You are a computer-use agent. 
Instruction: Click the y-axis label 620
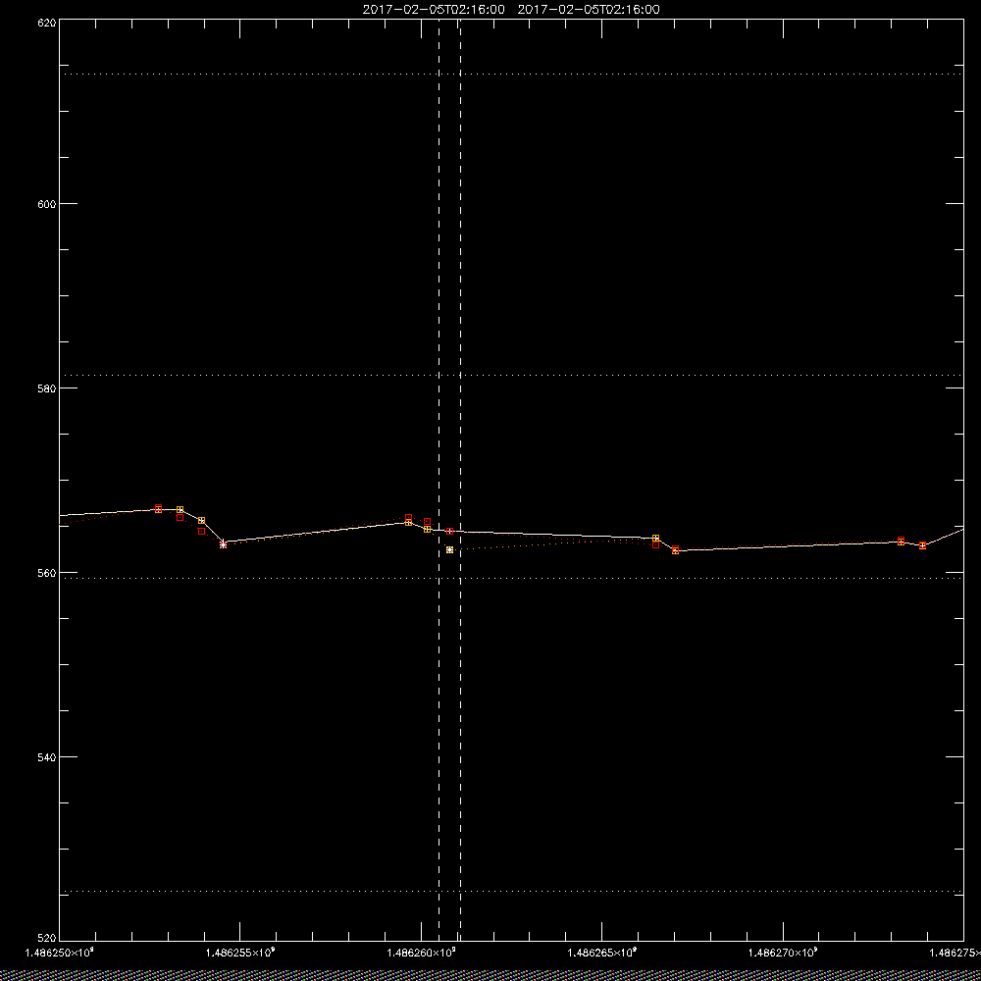click(48, 23)
